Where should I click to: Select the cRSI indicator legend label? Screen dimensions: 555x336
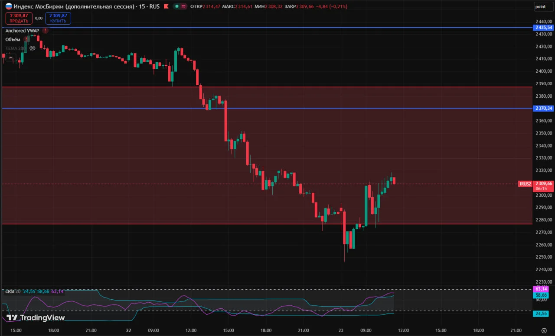(x=10, y=291)
